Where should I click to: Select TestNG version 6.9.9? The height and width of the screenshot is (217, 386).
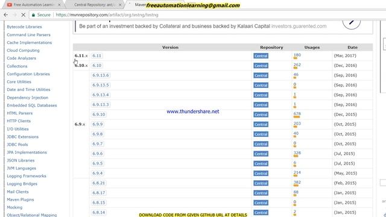click(x=98, y=124)
